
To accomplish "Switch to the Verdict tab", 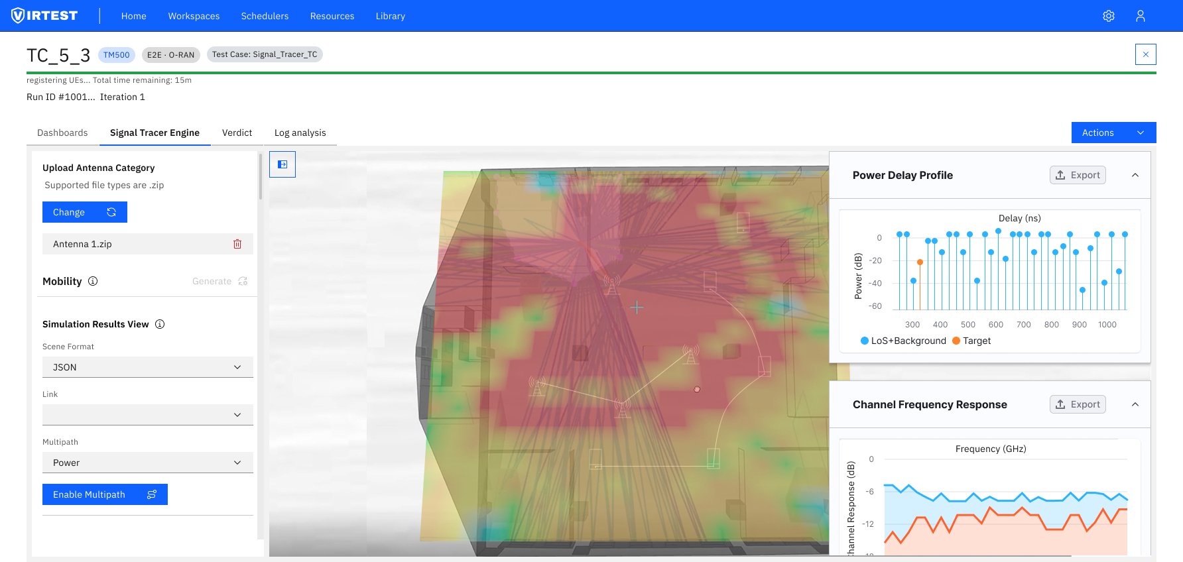I will pos(237,133).
